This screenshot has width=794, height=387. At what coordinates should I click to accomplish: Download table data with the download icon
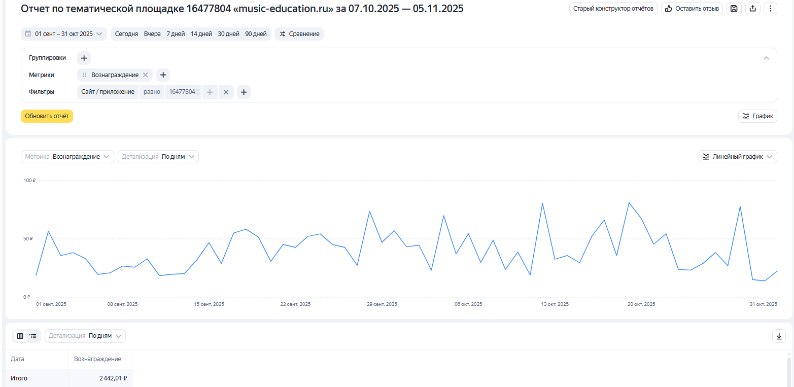tap(779, 336)
